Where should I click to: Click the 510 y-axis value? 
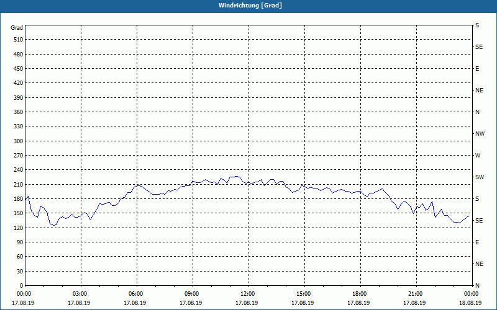coord(19,40)
